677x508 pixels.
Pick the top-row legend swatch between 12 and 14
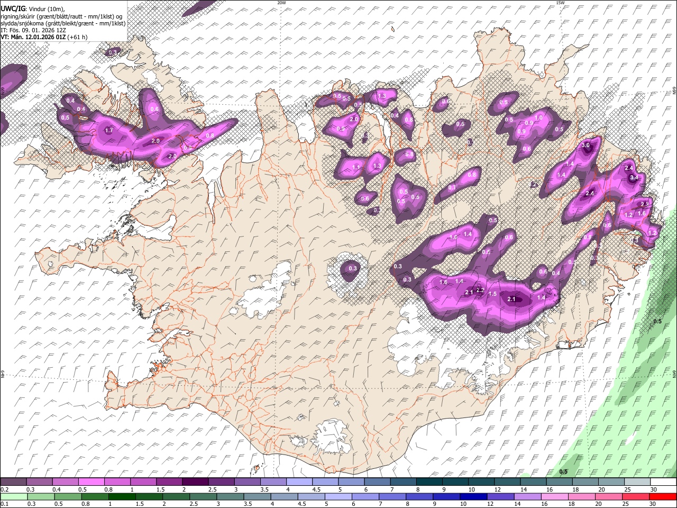tap(508, 482)
